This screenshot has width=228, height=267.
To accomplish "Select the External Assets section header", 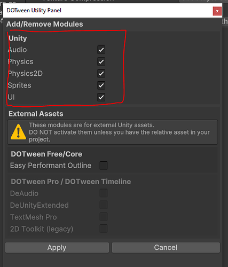I will 36,114.
